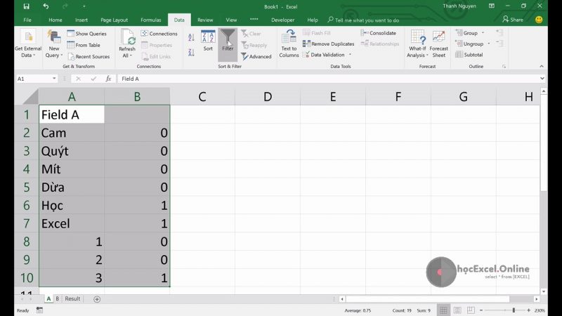
Task: Click Show Queries
Action: [87, 33]
